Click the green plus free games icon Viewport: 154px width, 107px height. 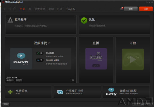[10, 92]
